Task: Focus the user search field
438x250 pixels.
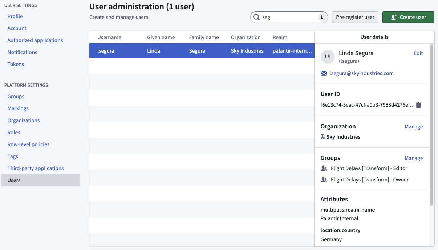Action: (289, 17)
